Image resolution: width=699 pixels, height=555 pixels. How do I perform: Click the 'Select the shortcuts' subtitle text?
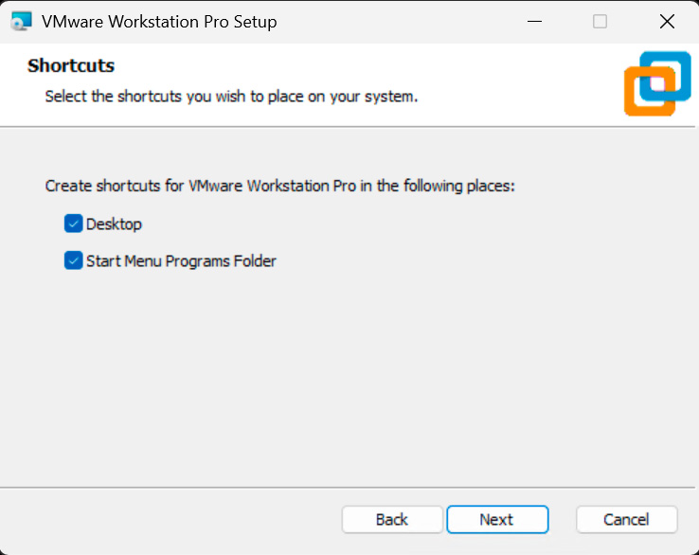231,97
